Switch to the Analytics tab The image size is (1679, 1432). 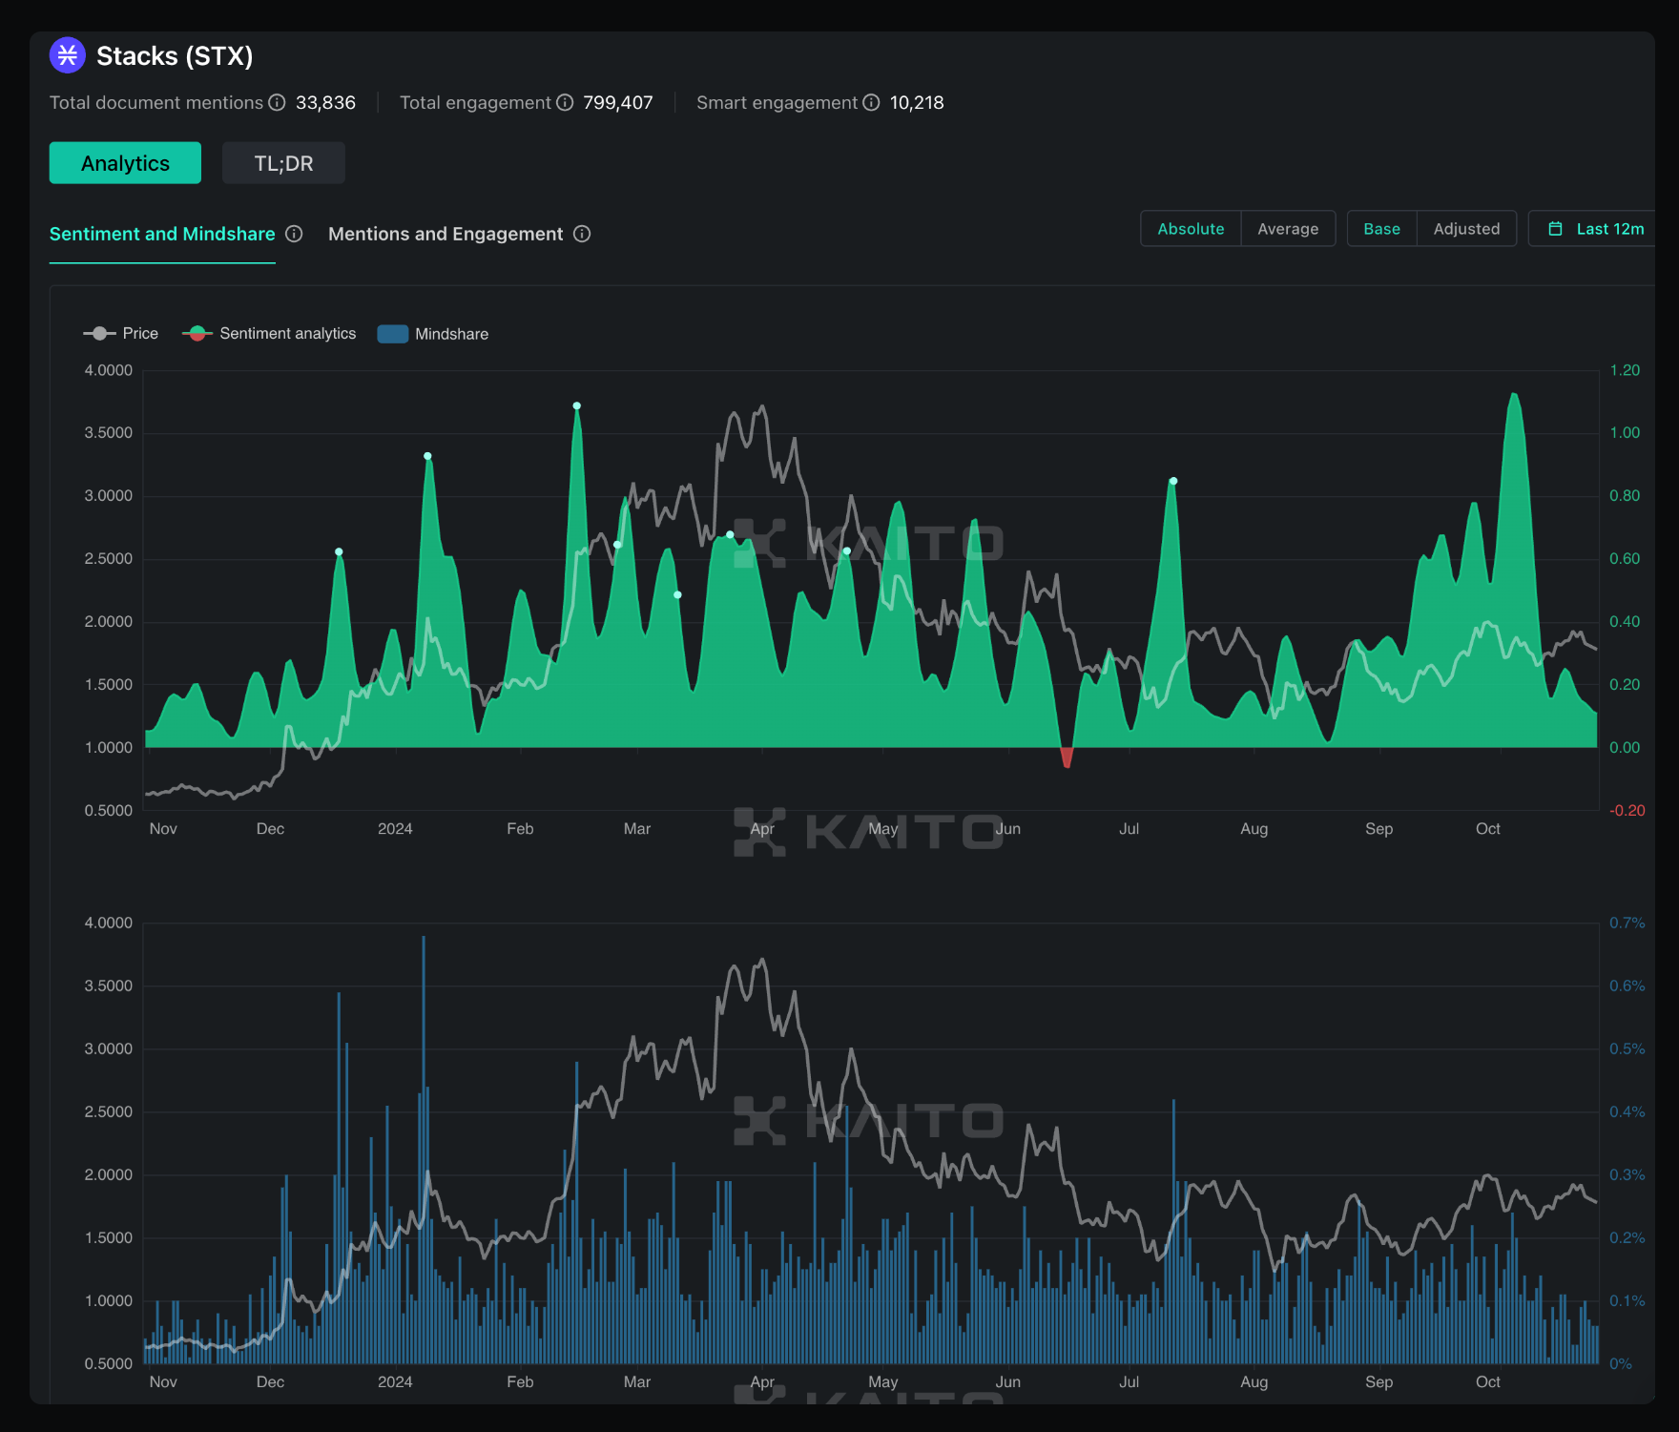(x=125, y=163)
